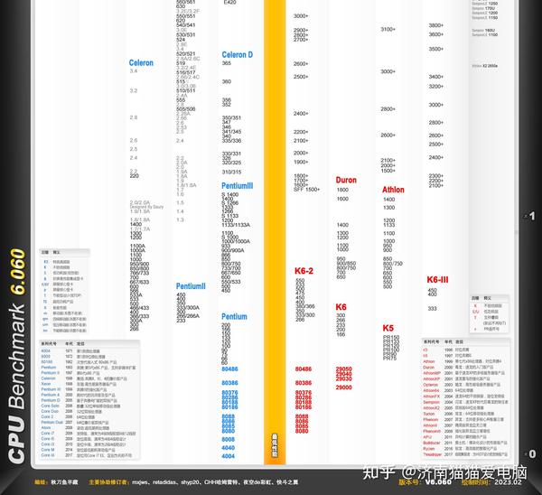
Task: Click the blue 80486 entry
Action: [x=229, y=369]
